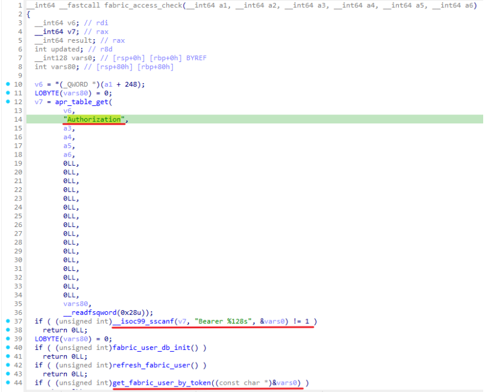Click the // rdi comment
The height and width of the screenshot is (392, 485).
(x=96, y=23)
